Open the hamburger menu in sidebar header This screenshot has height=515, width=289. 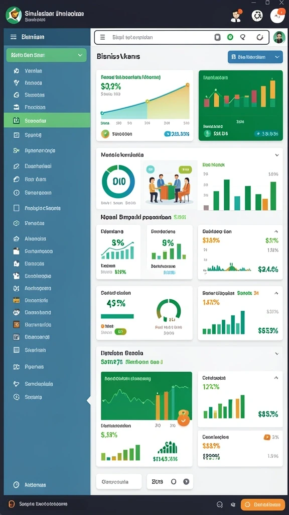tap(14, 37)
